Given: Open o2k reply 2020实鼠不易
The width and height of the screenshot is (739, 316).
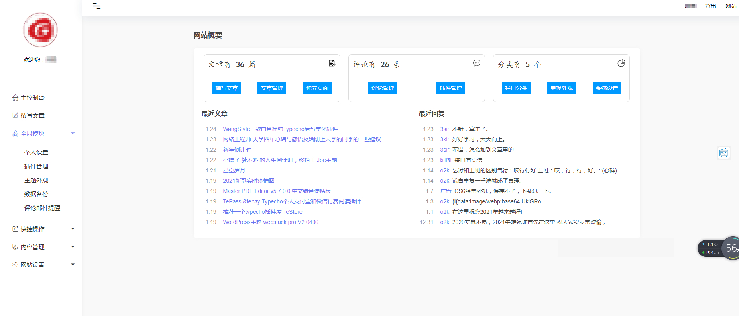Looking at the screenshot, I should pyautogui.click(x=526, y=222).
